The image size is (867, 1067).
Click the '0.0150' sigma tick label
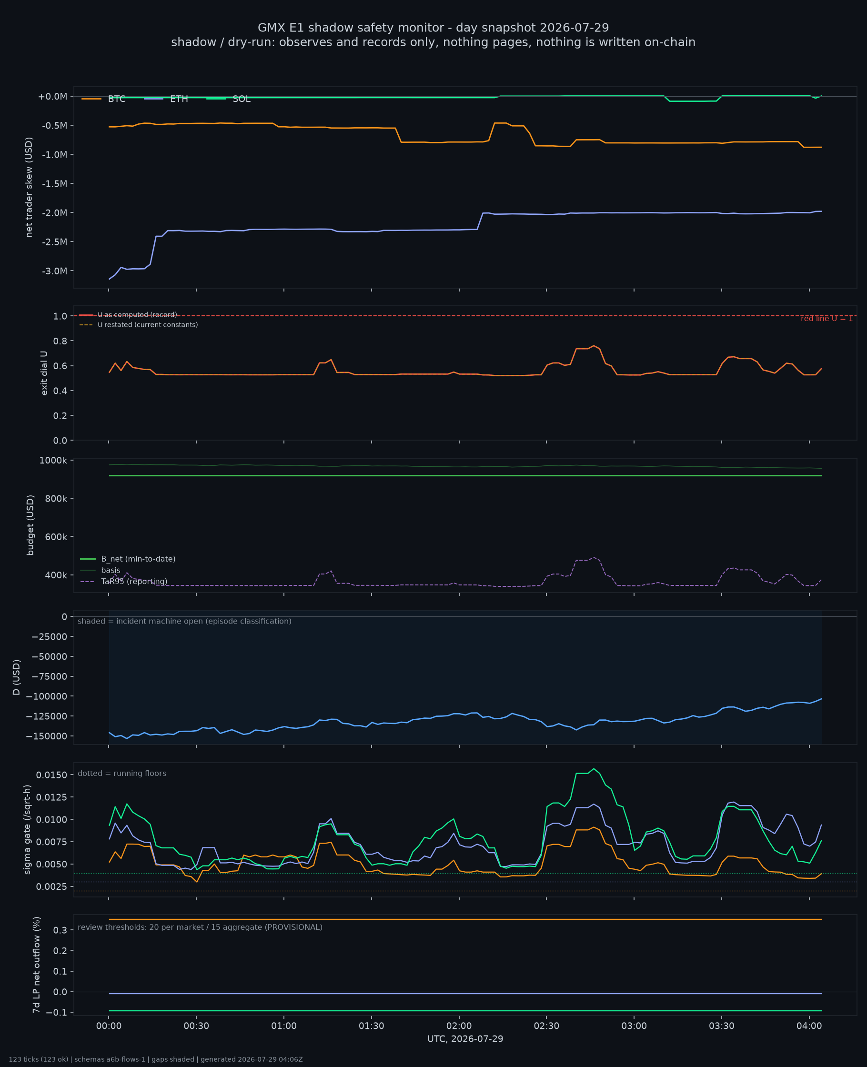[51, 775]
